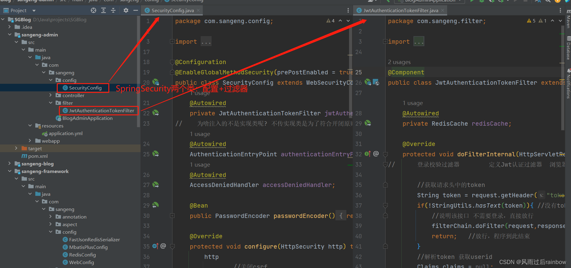Collapse the SGBlog project root node
The image size is (571, 268).
click(3, 19)
